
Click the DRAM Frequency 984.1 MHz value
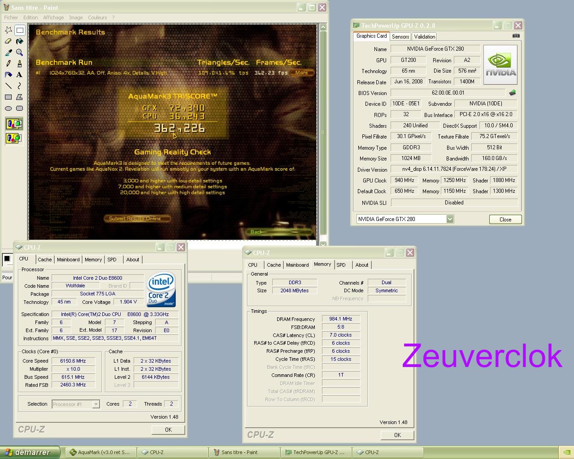341,319
